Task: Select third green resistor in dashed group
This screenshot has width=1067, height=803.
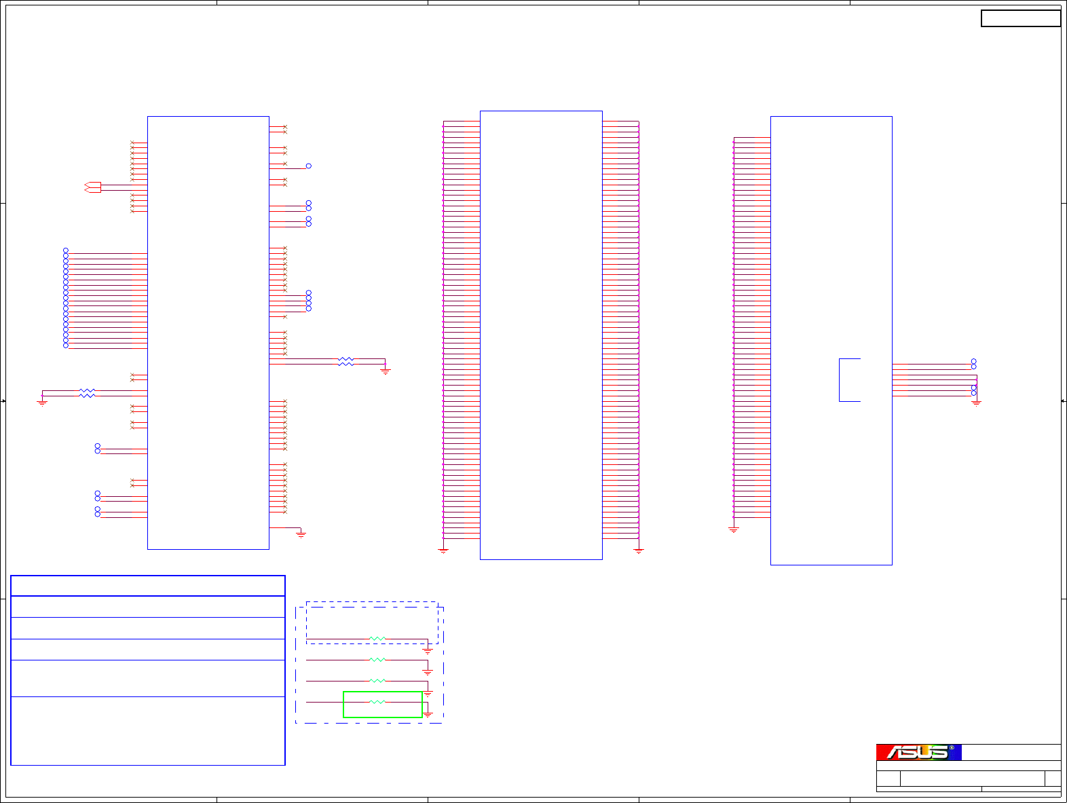Action: click(377, 681)
